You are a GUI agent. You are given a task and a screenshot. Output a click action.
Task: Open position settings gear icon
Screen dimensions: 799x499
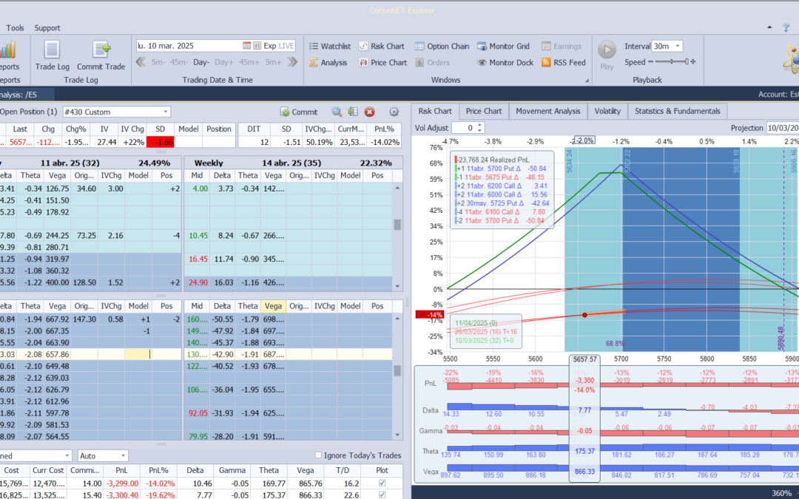(394, 112)
